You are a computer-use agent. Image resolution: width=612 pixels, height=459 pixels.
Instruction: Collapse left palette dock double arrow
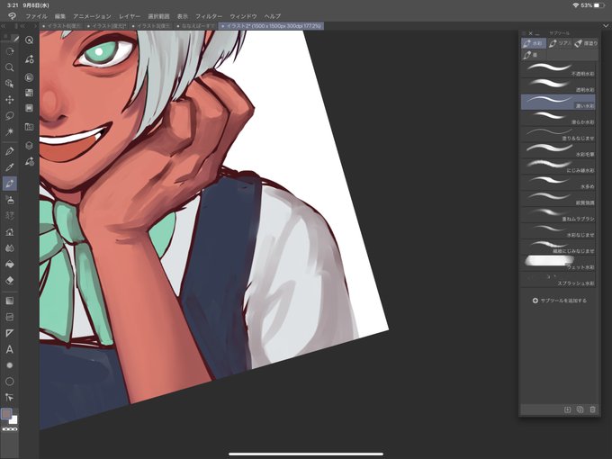[4, 26]
